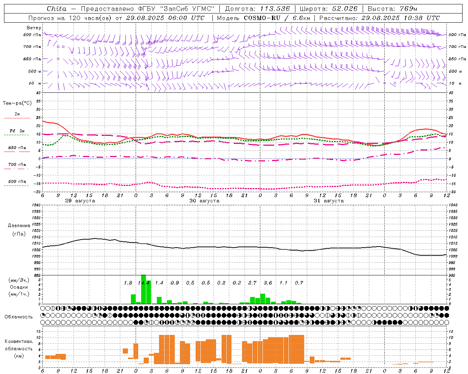468x374 pixels.
Task: Click the Тем-ра(°C) temperature panel label
Action: (x=17, y=103)
